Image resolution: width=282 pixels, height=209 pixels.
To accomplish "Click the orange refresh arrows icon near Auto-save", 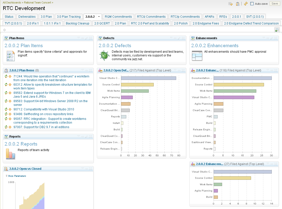I will (x=246, y=3).
